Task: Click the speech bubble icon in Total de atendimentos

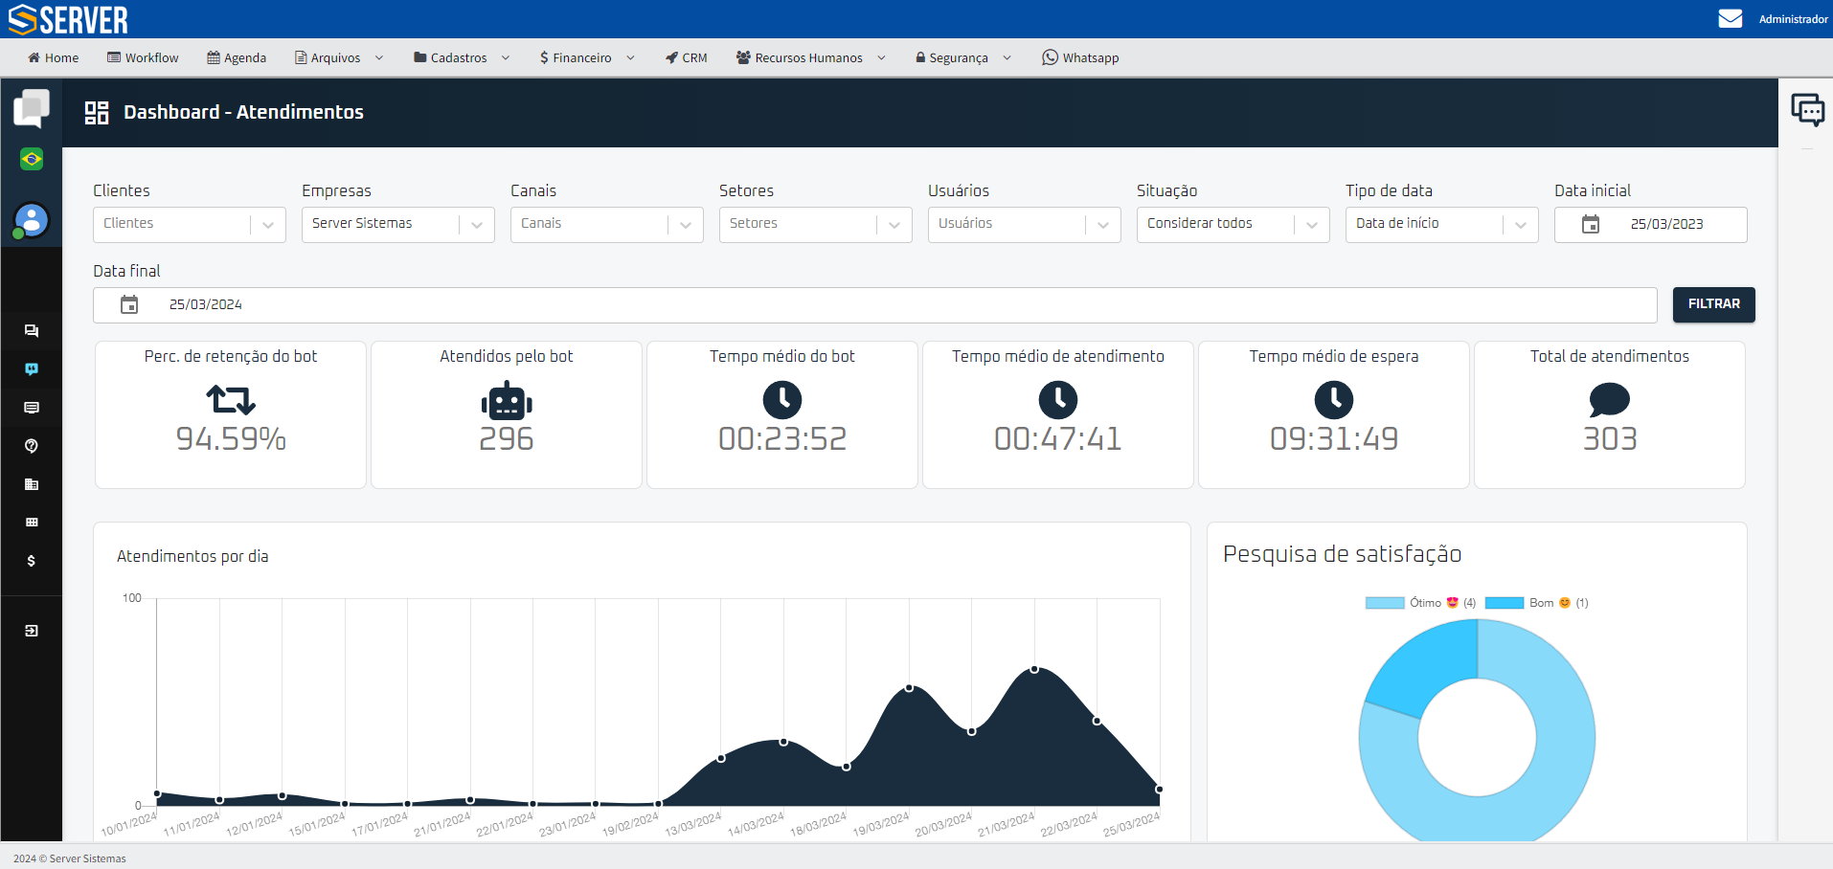Action: 1610,399
